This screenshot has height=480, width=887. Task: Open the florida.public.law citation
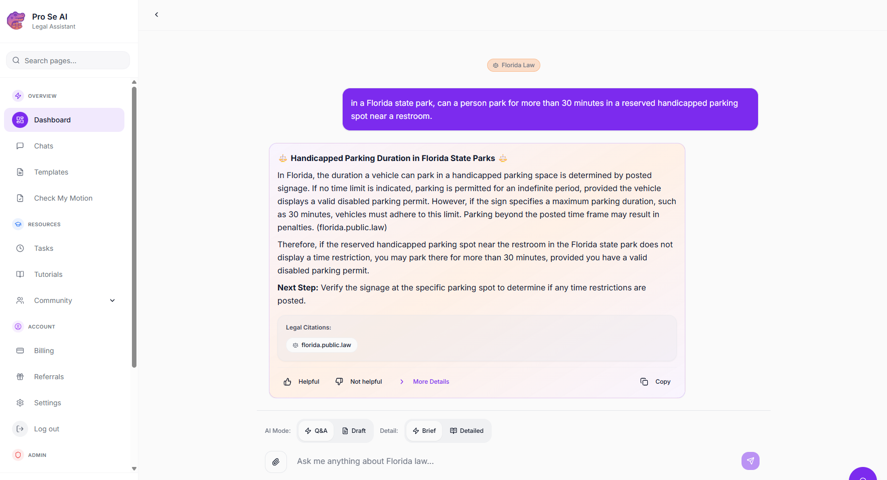322,345
